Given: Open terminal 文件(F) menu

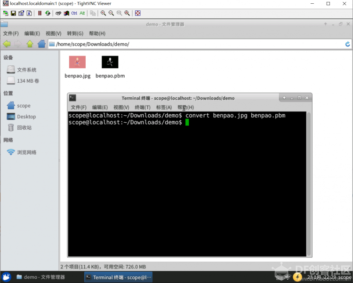Looking at the screenshot, I should pyautogui.click(x=78, y=107).
